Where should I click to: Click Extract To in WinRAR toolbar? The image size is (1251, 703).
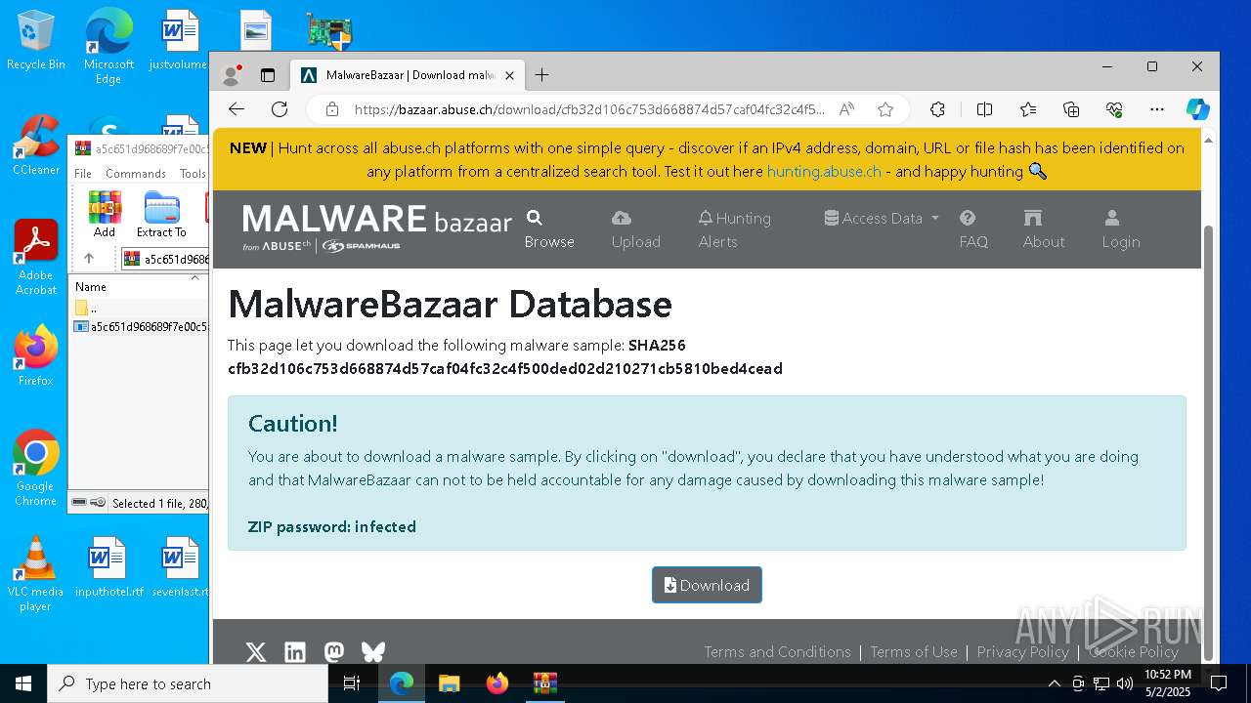click(161, 215)
